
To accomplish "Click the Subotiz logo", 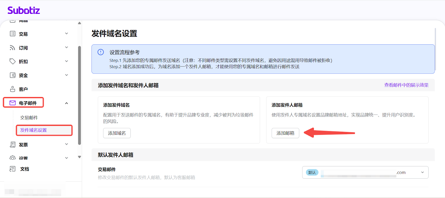I will point(24,11).
